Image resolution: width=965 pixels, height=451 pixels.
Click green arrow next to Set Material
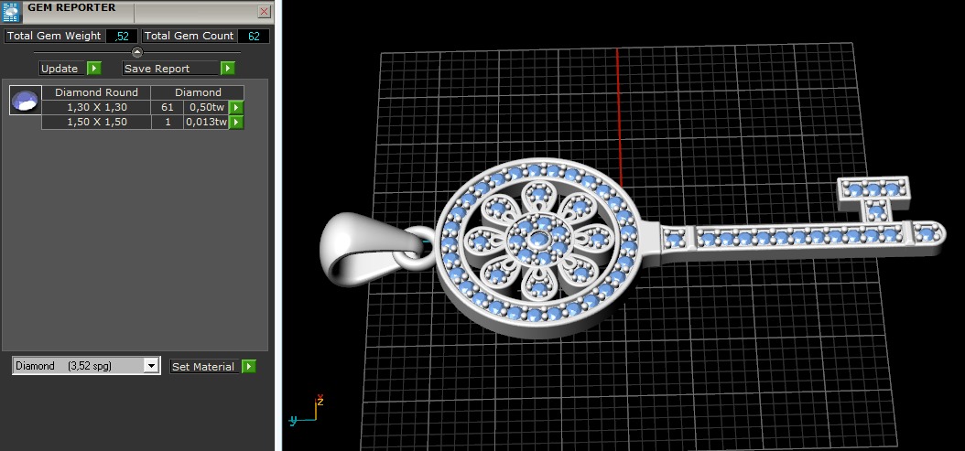pyautogui.click(x=249, y=367)
